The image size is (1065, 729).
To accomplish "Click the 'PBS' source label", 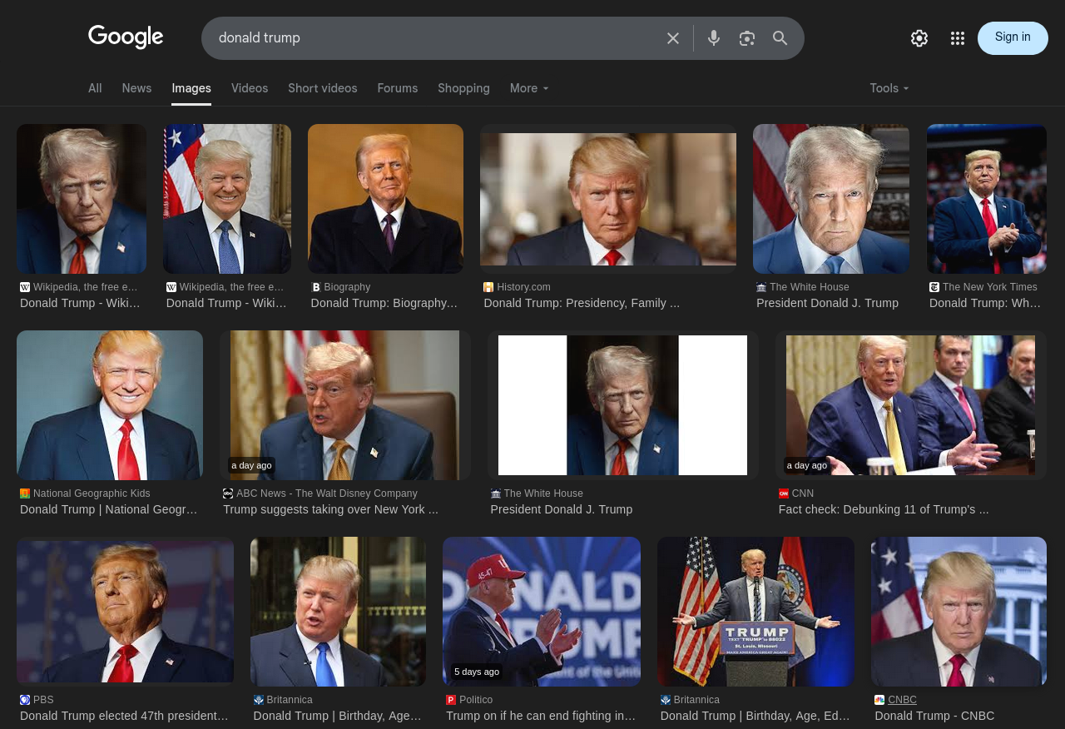I will pos(43,700).
